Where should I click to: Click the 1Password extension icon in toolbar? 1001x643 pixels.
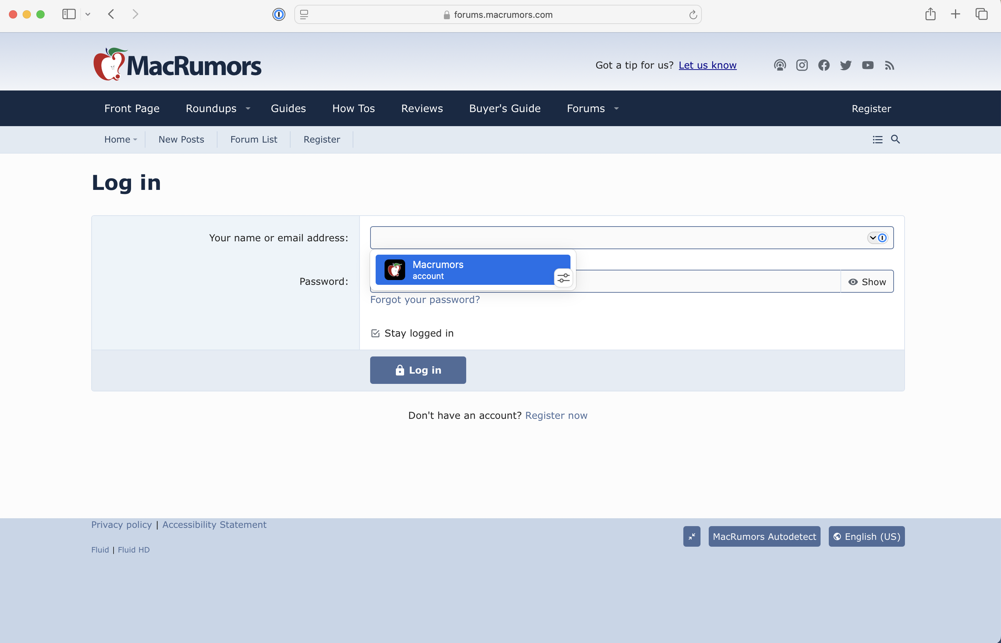click(279, 15)
